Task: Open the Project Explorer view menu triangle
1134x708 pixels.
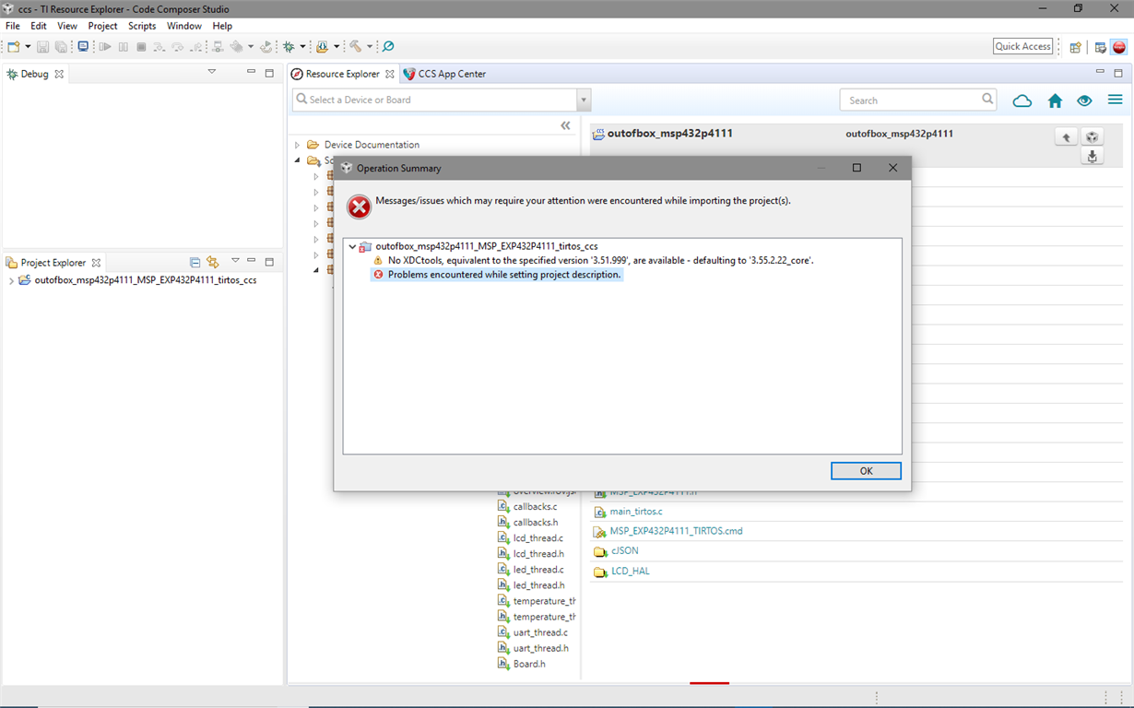Action: click(235, 261)
